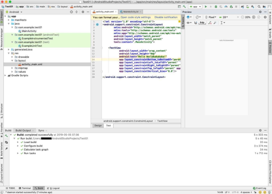This screenshot has width=272, height=194.
Task: Open Project panel settings gear
Action: pos(83,12)
